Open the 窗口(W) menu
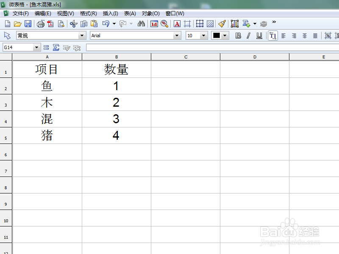 click(175, 14)
